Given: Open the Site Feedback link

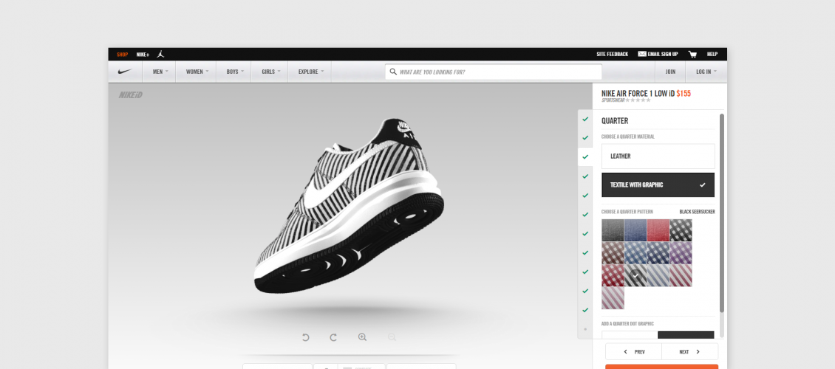Looking at the screenshot, I should coord(612,54).
